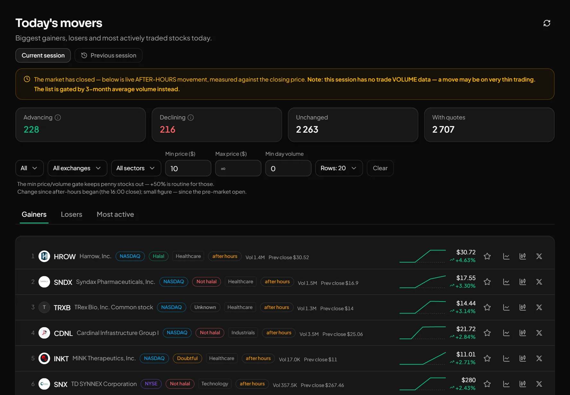Viewport: 570px width, 395px height.
Task: Refresh the movers list
Action: coord(547,23)
